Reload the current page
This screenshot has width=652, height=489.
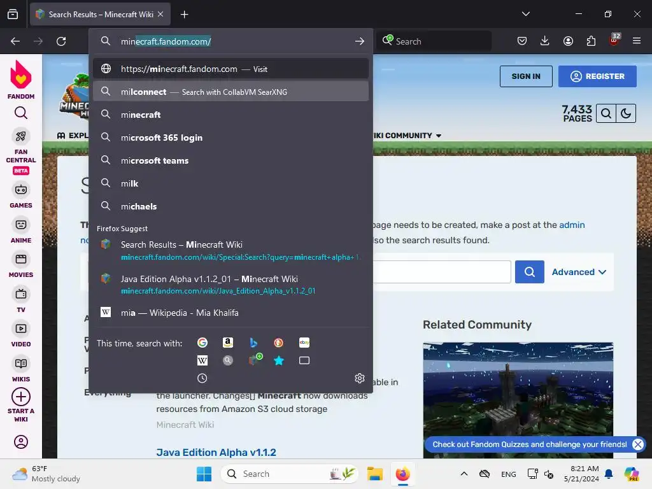(61, 41)
